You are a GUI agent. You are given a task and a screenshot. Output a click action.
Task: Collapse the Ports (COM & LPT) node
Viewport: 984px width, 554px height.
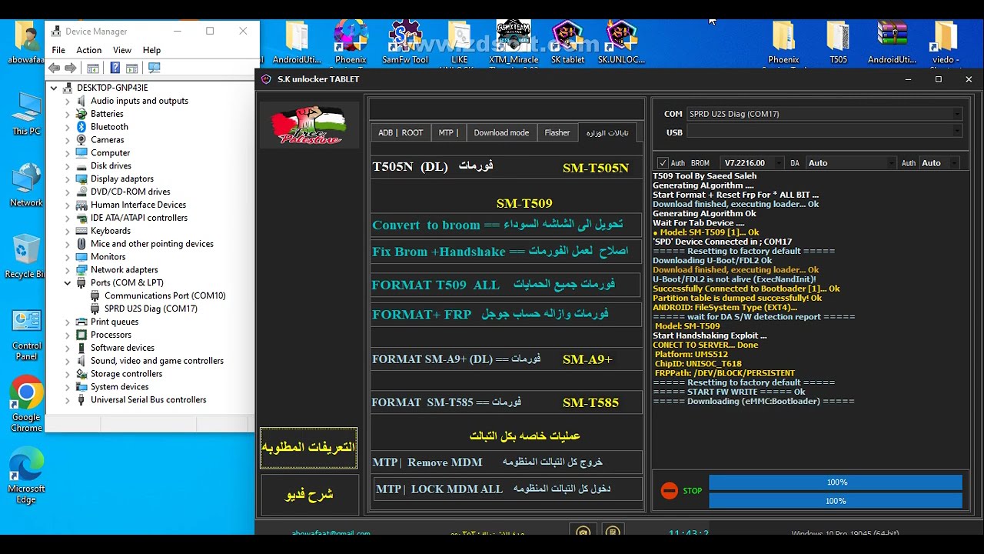pos(68,282)
